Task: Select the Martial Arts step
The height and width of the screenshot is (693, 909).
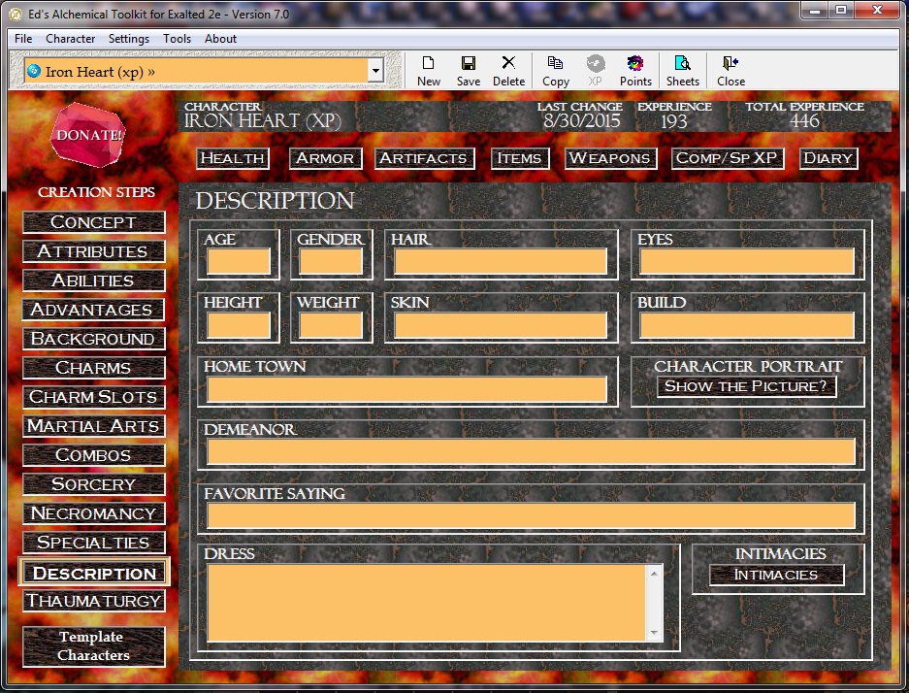Action: pos(94,426)
